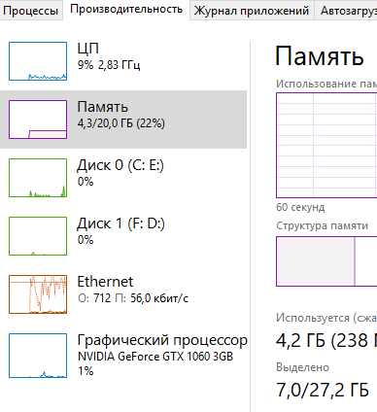Select the GPU usage graph thumbnail
The image size is (377, 412).
tap(38, 356)
